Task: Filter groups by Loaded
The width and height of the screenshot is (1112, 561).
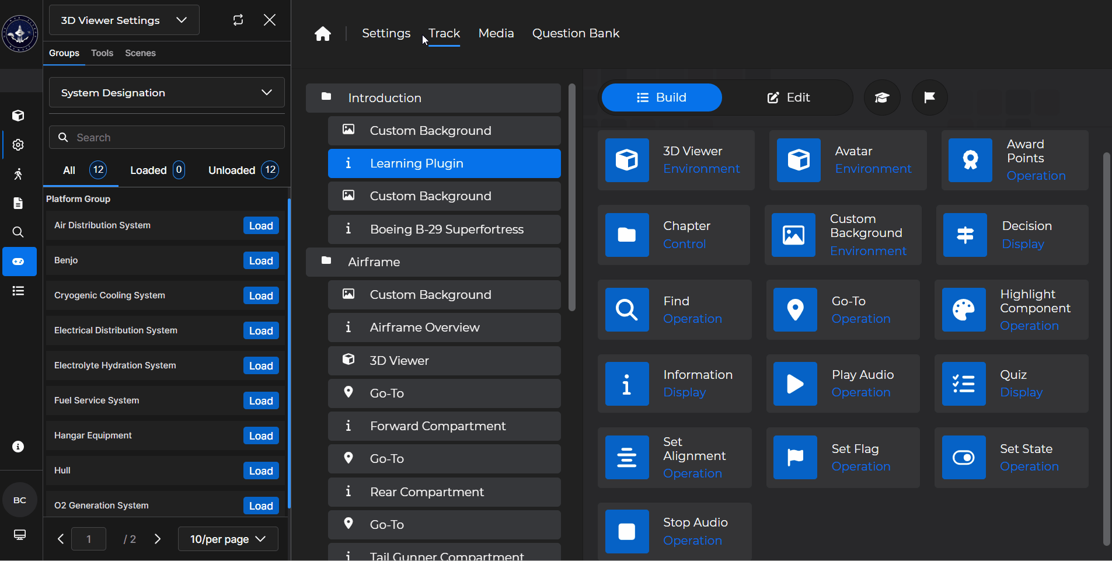Action: (x=158, y=170)
